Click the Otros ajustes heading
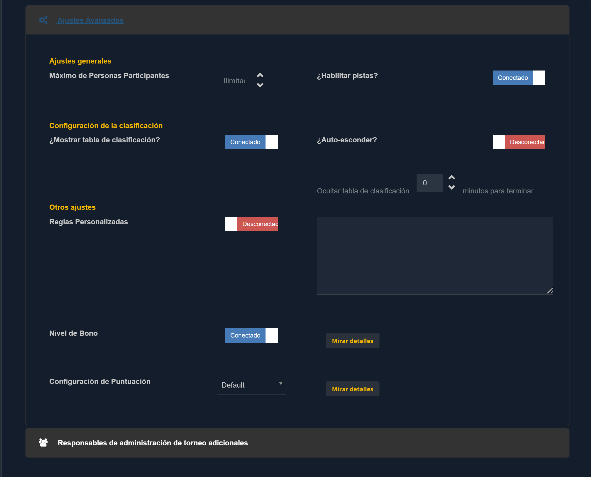 coord(72,207)
